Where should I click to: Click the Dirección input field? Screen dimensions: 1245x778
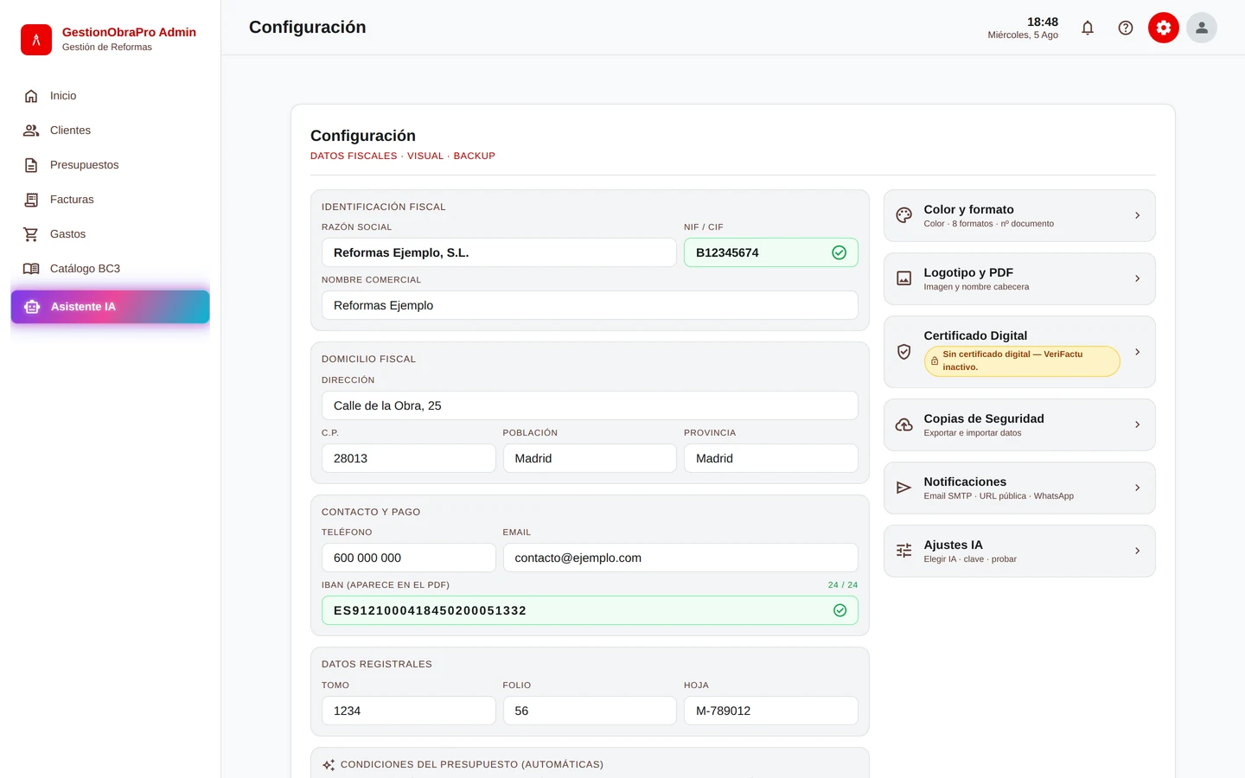(x=590, y=405)
